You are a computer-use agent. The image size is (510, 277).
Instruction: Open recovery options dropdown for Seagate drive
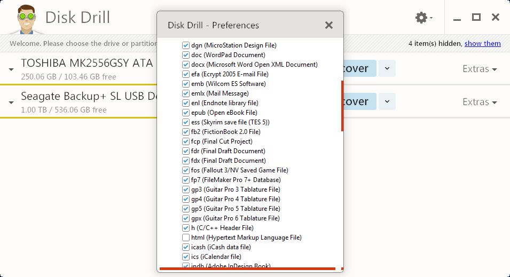(x=387, y=101)
